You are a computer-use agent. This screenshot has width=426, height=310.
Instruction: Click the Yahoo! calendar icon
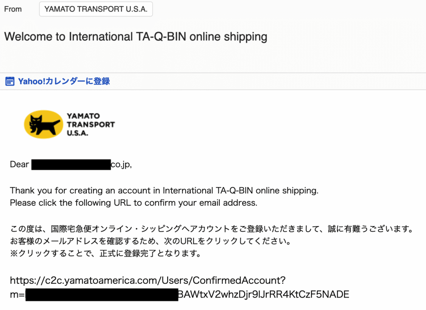point(10,81)
